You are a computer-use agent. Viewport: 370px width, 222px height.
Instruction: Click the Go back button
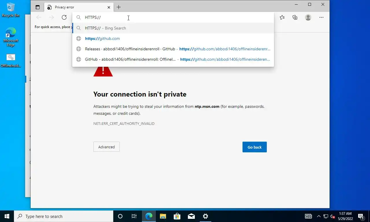[x=255, y=147]
